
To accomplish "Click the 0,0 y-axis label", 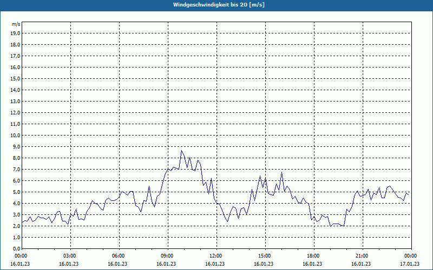I will (16, 248).
